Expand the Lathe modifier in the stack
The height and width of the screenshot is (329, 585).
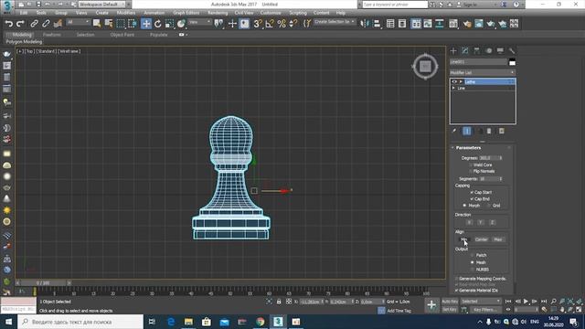coord(461,81)
